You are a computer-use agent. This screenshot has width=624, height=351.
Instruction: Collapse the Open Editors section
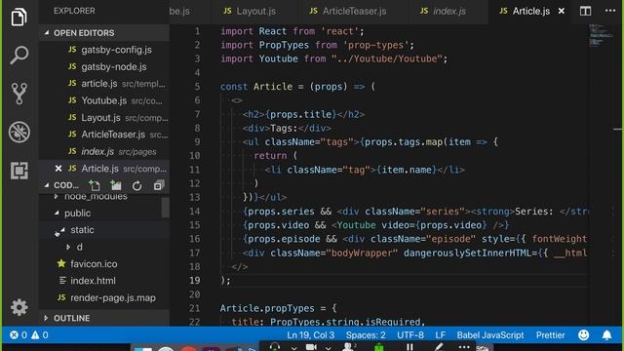pyautogui.click(x=47, y=32)
